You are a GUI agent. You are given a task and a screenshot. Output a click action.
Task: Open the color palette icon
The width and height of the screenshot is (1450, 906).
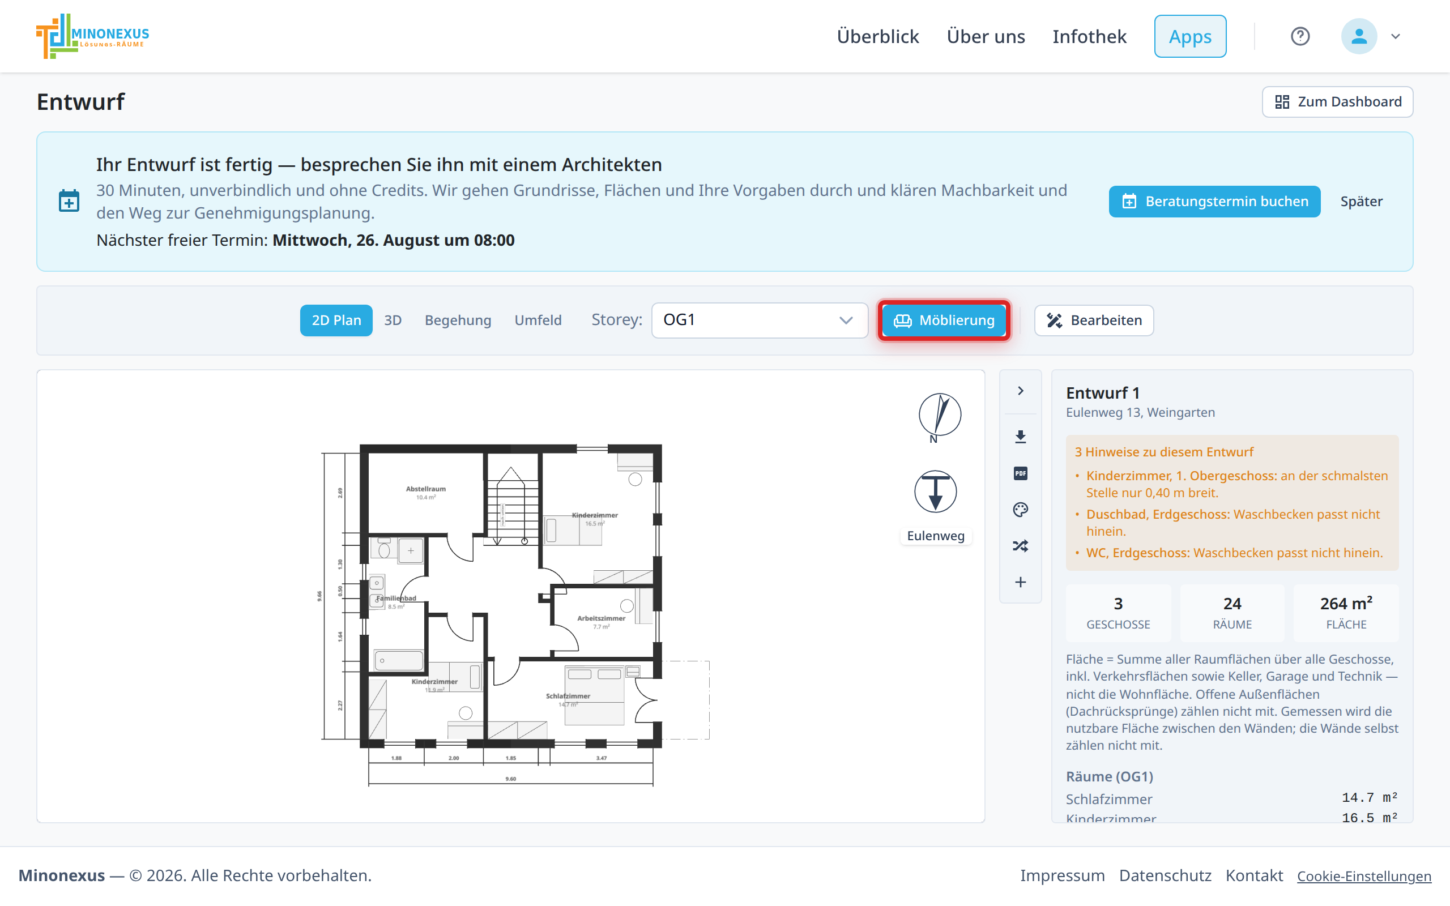(1021, 510)
